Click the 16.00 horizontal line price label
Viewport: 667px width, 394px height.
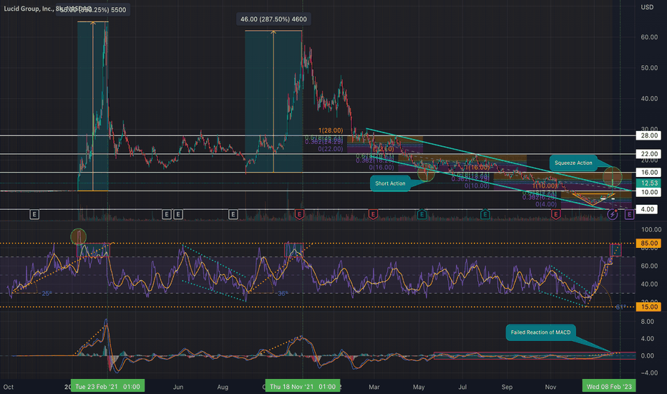pos(649,173)
